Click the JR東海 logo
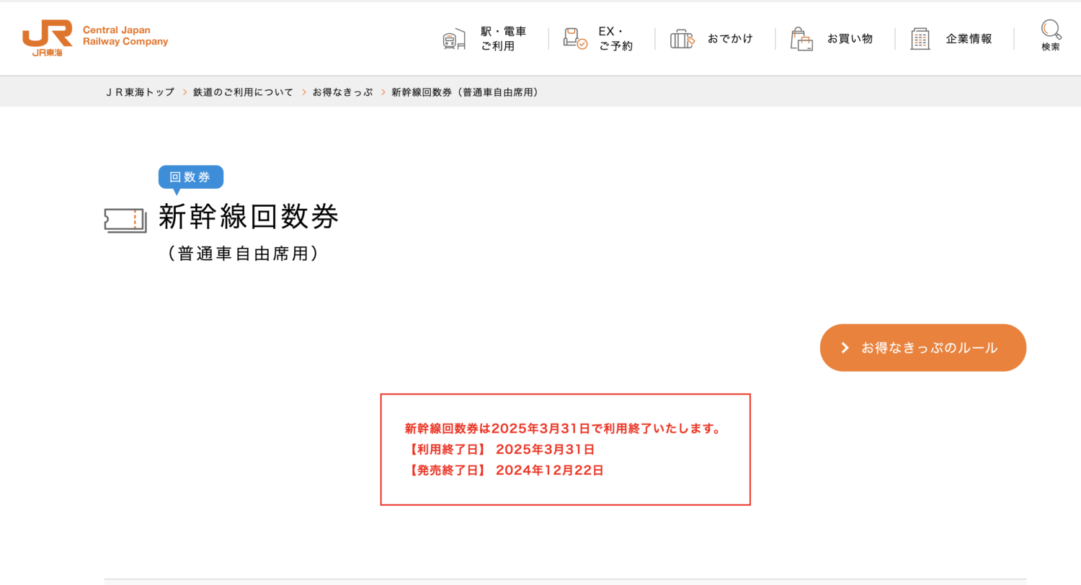 pyautogui.click(x=48, y=37)
